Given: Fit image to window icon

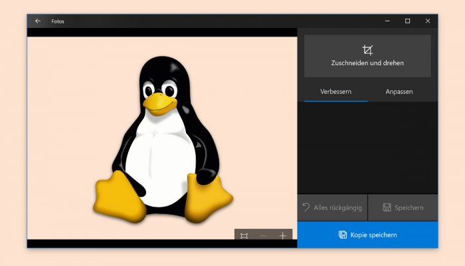Looking at the screenshot, I should pos(244,235).
